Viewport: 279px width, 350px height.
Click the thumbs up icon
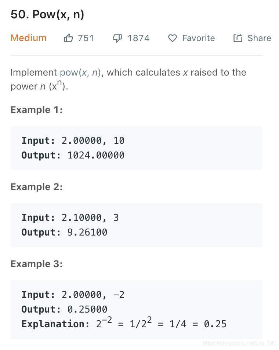pos(68,38)
